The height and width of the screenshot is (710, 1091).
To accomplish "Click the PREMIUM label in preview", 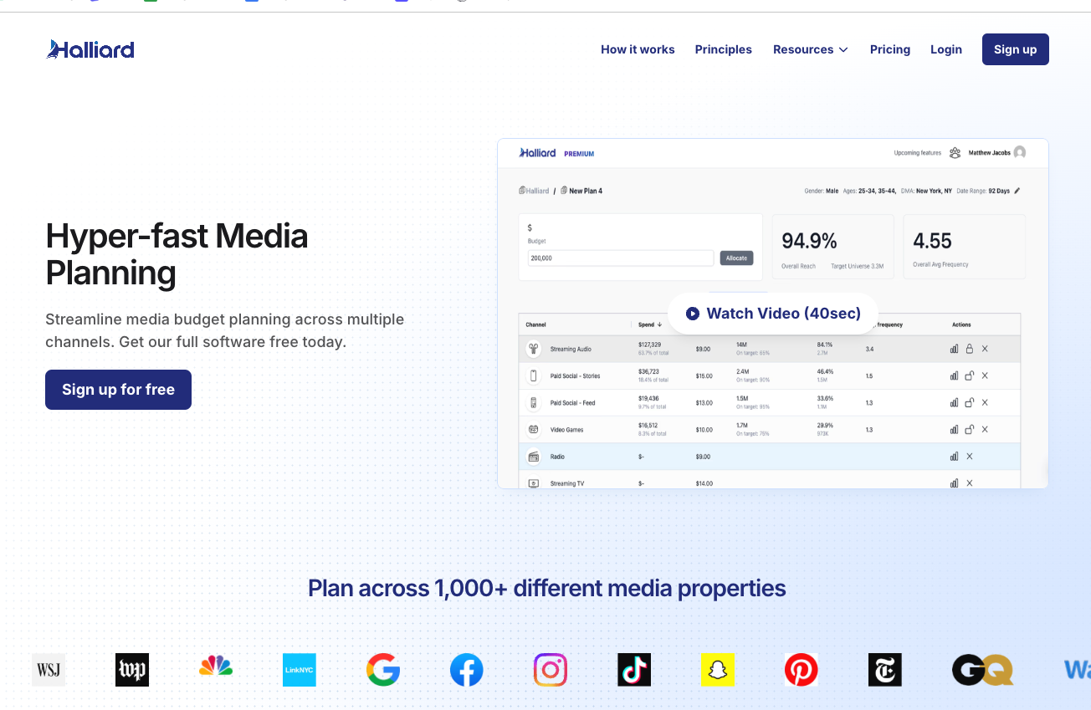I will [x=579, y=154].
